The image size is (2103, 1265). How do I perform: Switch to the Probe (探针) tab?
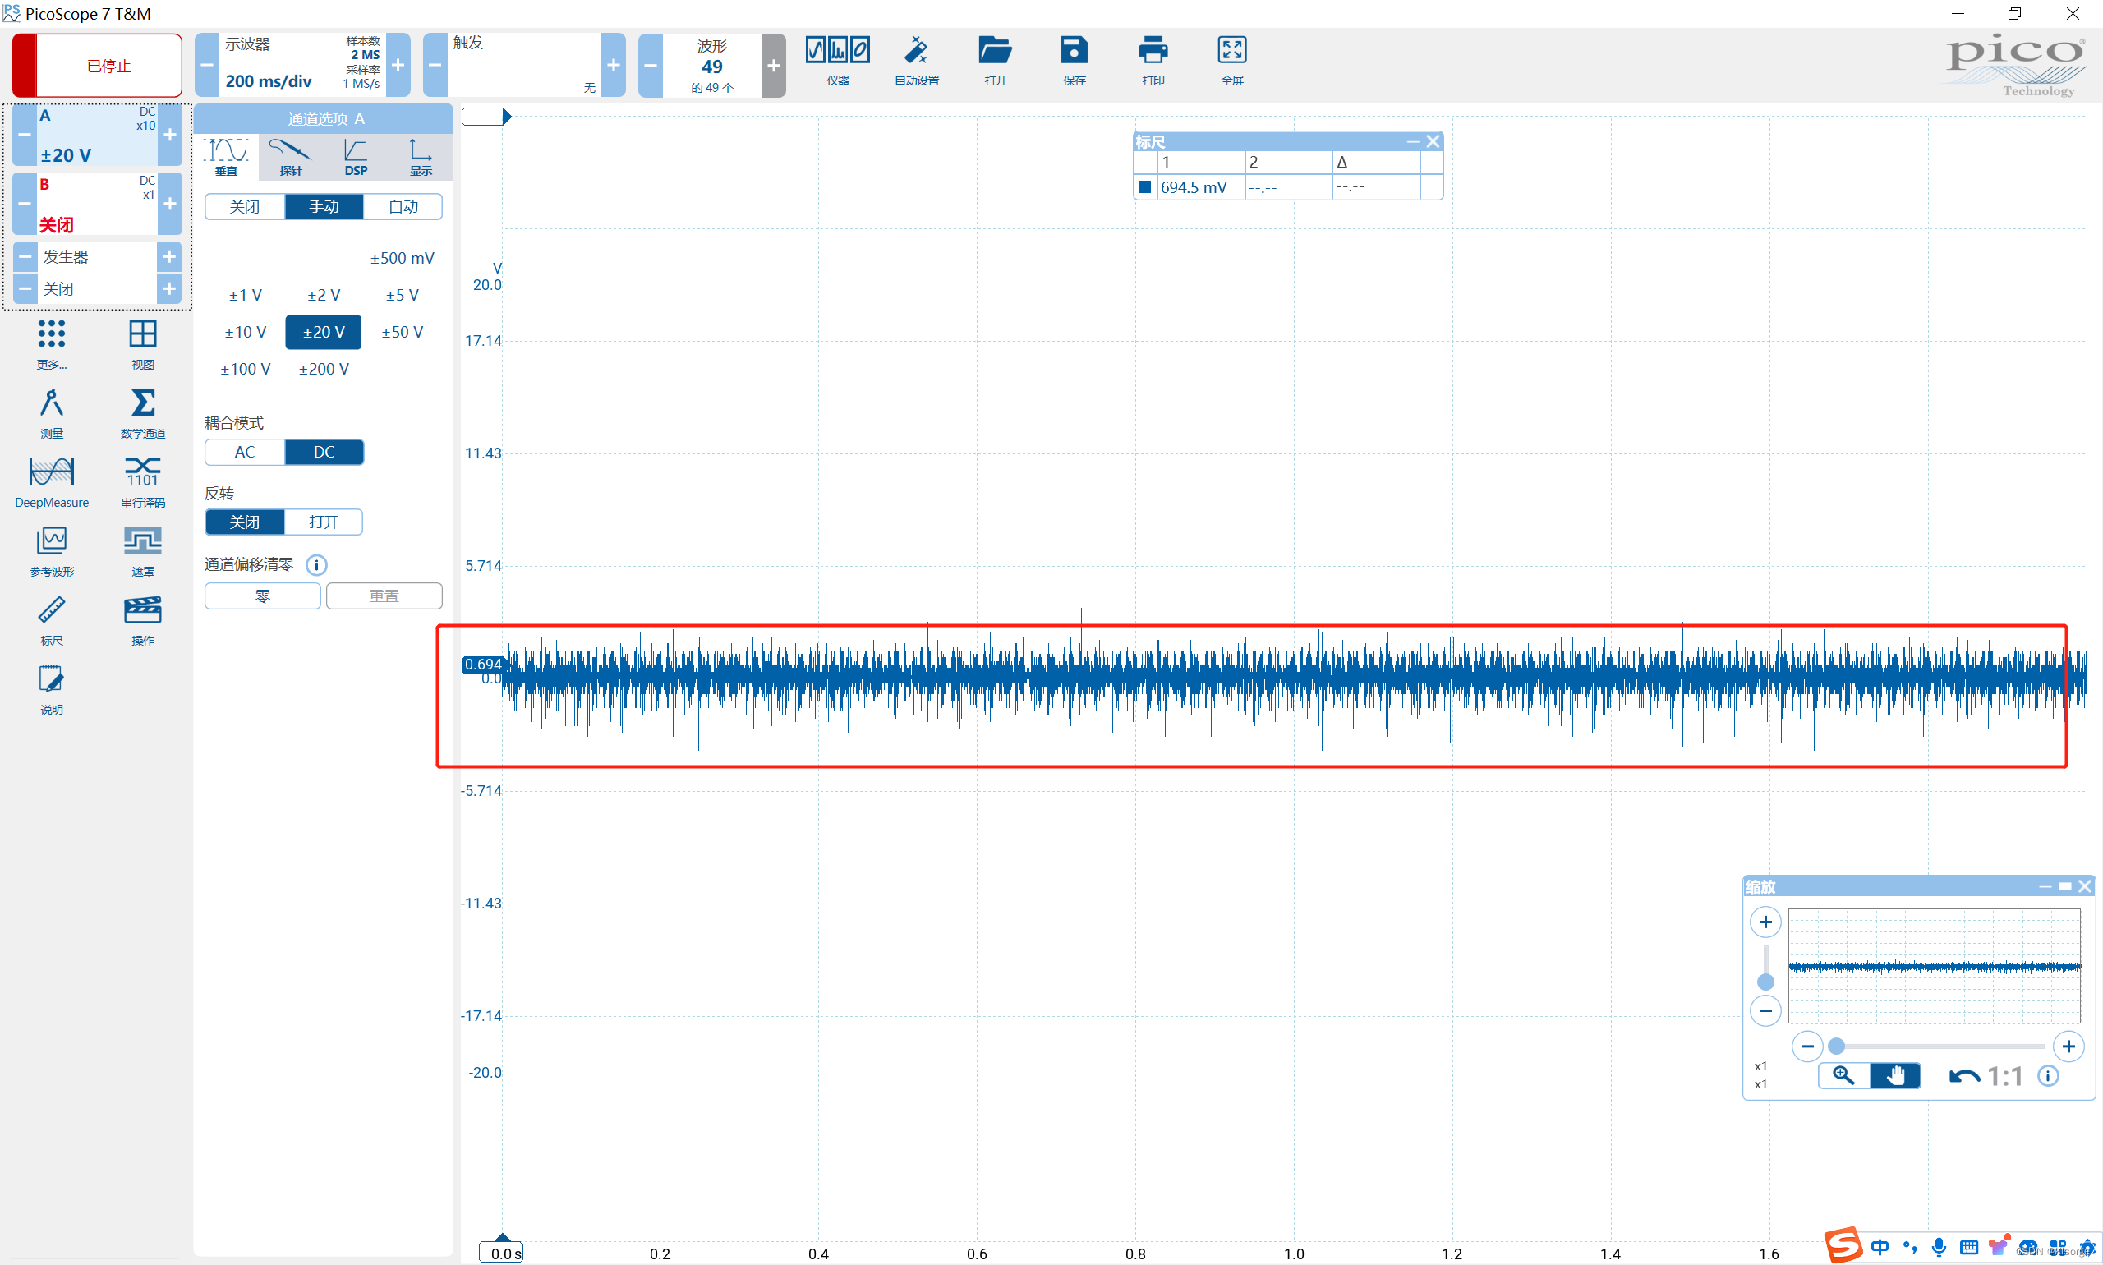[x=291, y=157]
